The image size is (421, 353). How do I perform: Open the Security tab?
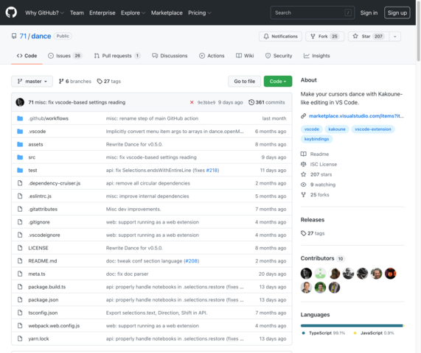[x=279, y=56]
